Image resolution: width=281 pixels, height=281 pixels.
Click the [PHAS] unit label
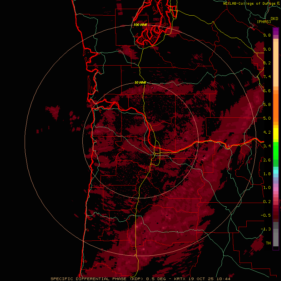264,22
